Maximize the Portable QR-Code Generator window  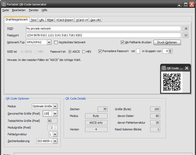click(186, 4)
